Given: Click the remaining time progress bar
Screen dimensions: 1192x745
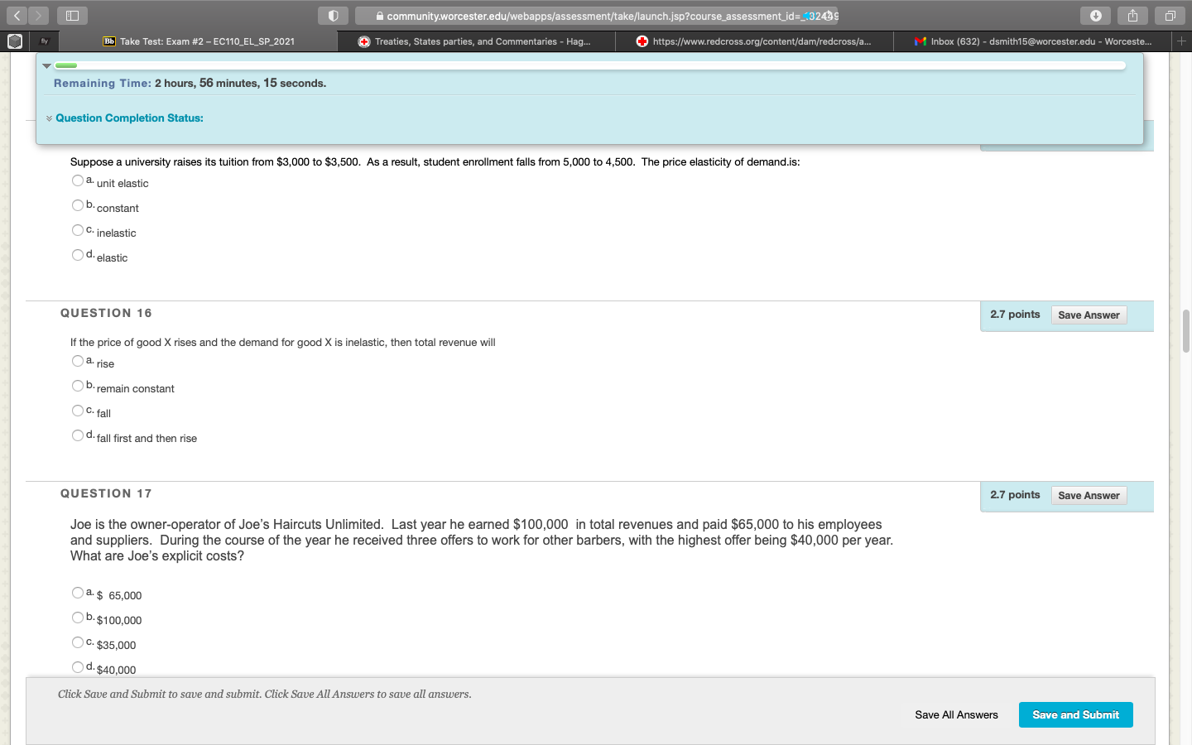Looking at the screenshot, I should [x=589, y=65].
